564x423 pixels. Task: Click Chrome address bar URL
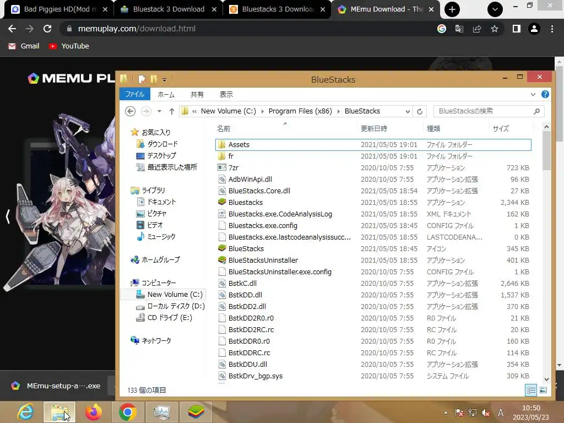click(137, 29)
